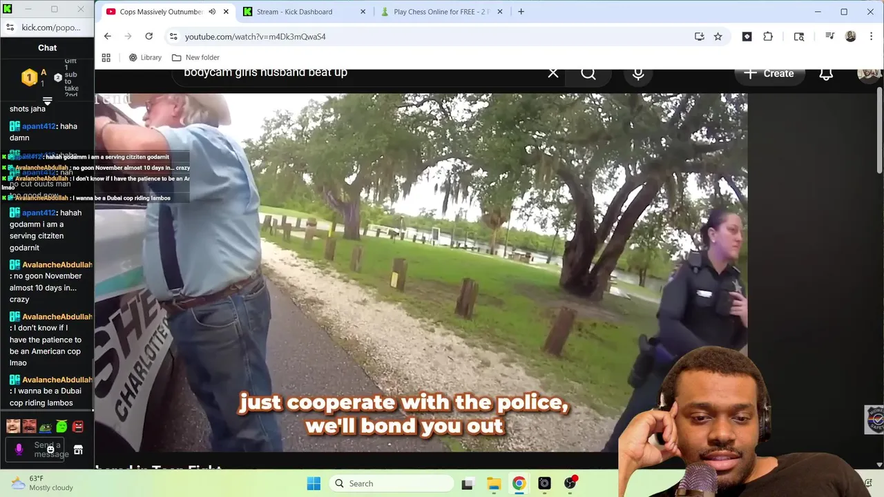Select the frog emote
884x497 pixels.
click(x=45, y=427)
